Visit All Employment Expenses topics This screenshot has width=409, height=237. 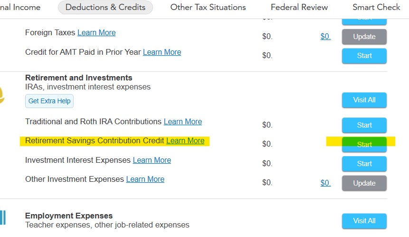pos(364,221)
